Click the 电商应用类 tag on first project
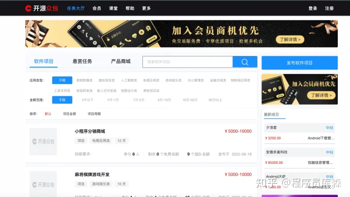The height and width of the screenshot is (197, 350). tap(101, 141)
